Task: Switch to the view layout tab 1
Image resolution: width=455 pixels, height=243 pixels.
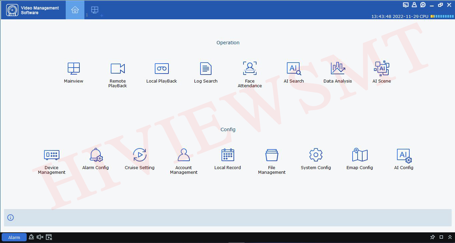Action: pos(94,10)
